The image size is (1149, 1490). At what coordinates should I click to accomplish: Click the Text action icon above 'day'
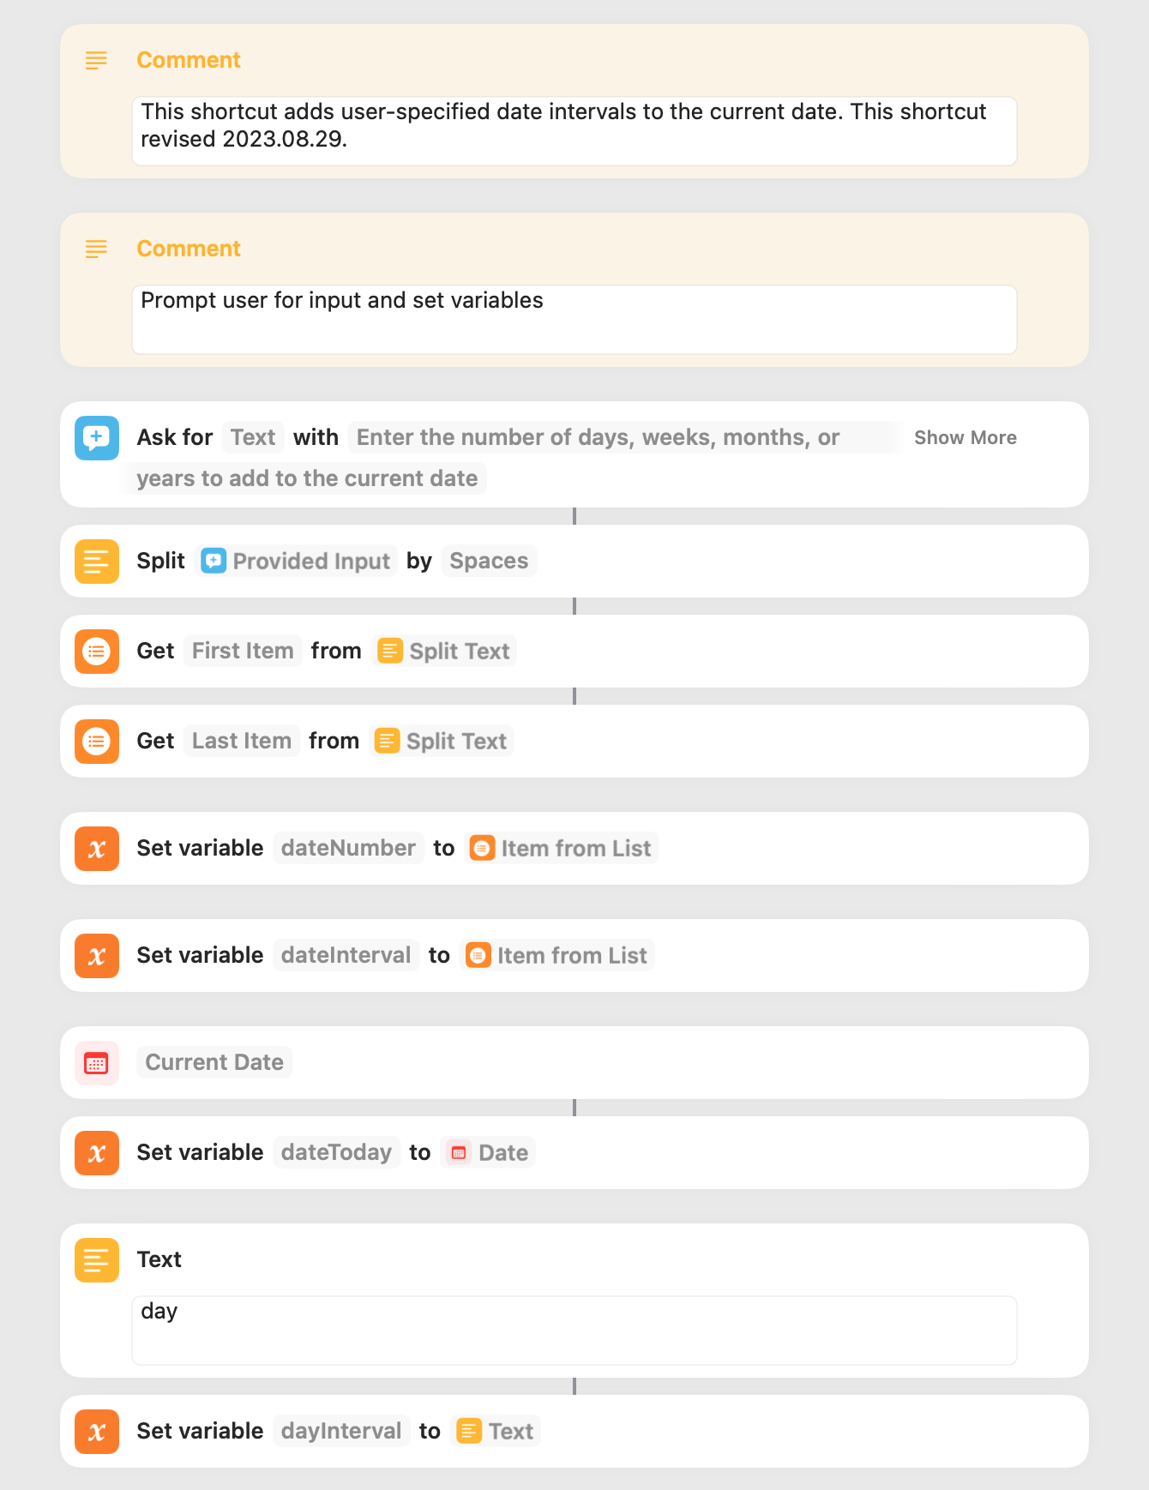tap(96, 1259)
